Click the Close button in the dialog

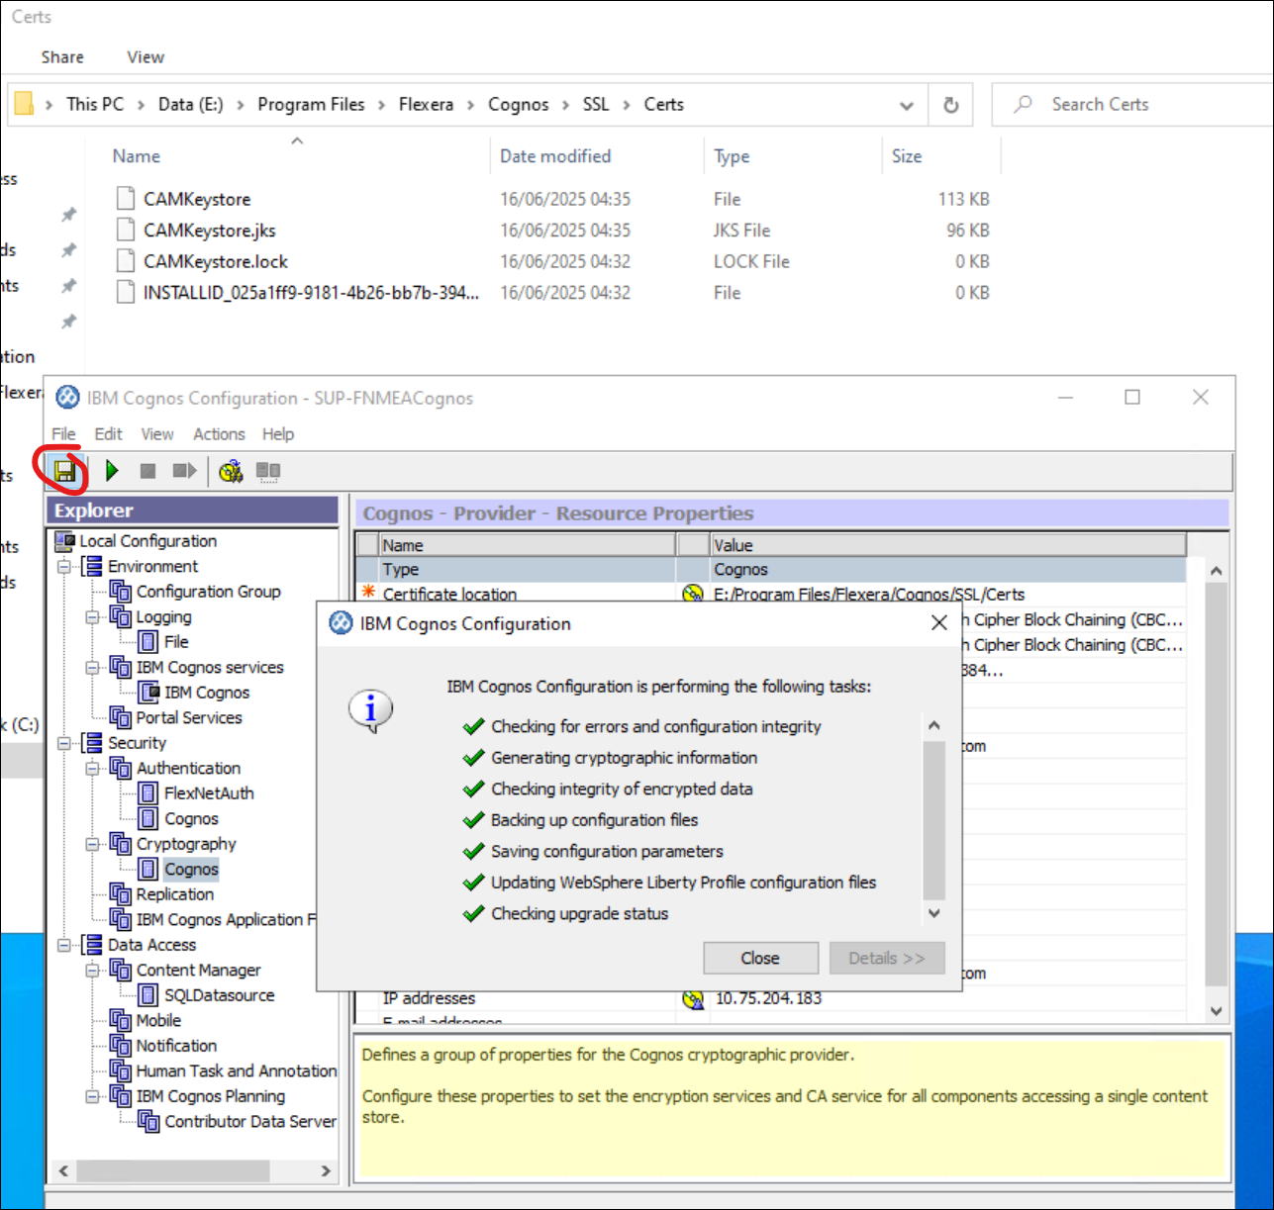(760, 958)
